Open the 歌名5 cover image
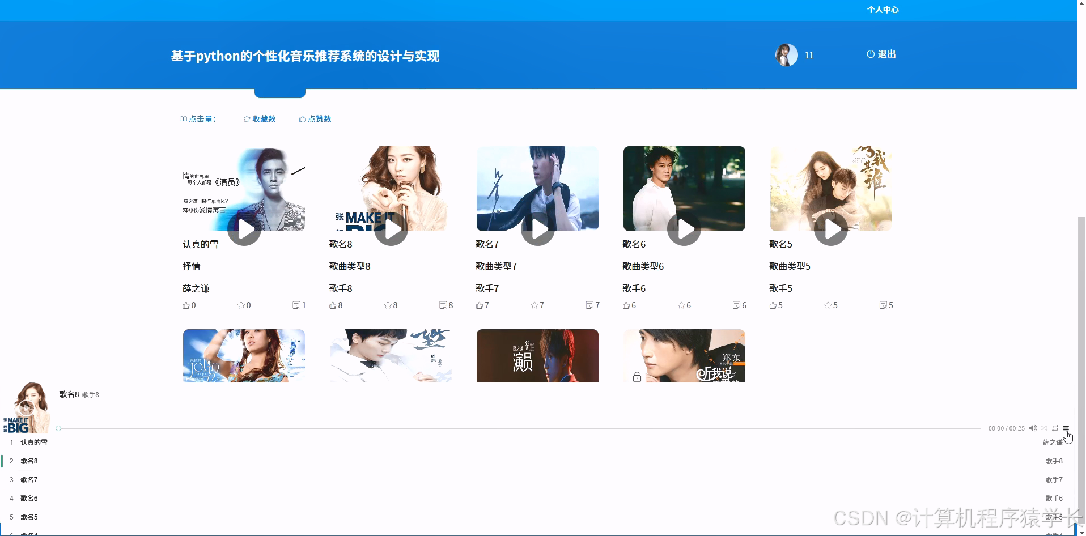Image resolution: width=1086 pixels, height=536 pixels. pos(831,189)
